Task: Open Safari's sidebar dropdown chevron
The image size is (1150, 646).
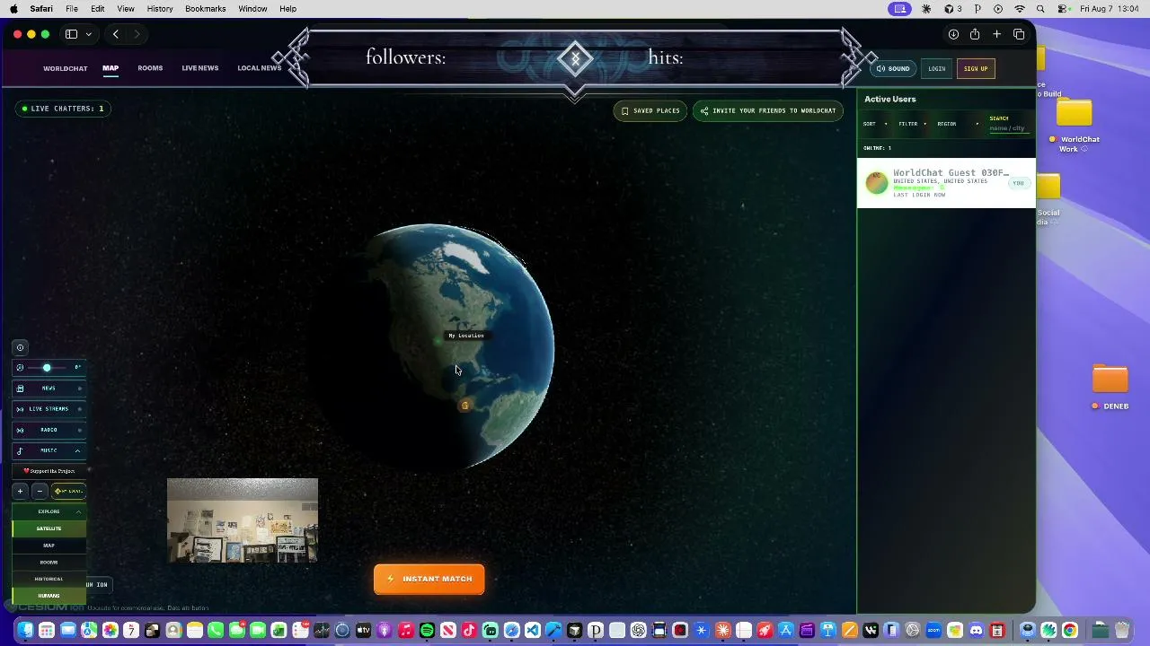Action: point(88,34)
